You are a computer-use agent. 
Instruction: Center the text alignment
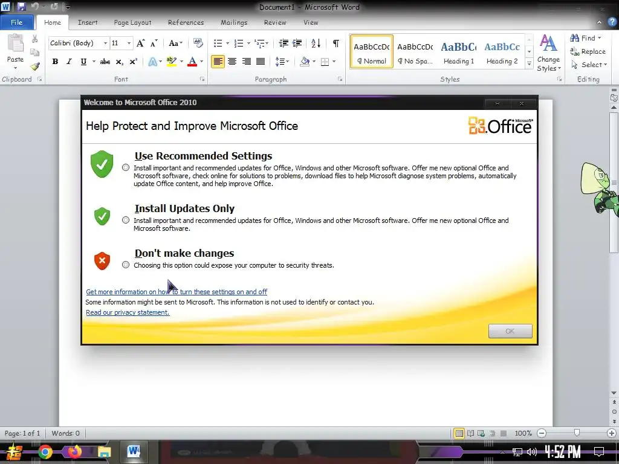click(232, 62)
